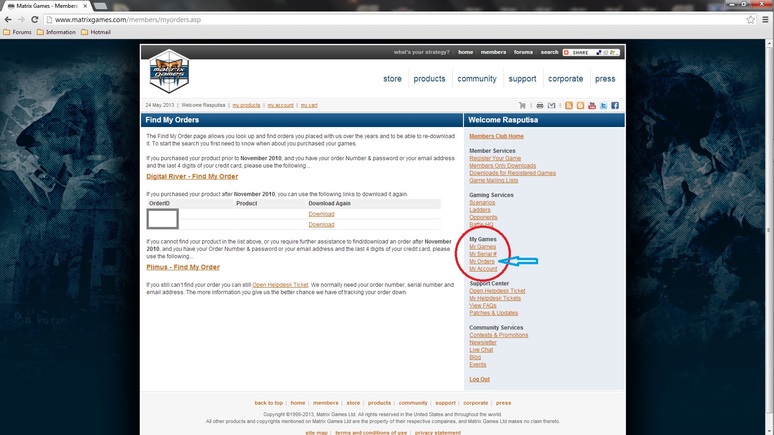Open the YouTube icon
Image resolution: width=774 pixels, height=435 pixels.
pyautogui.click(x=592, y=105)
